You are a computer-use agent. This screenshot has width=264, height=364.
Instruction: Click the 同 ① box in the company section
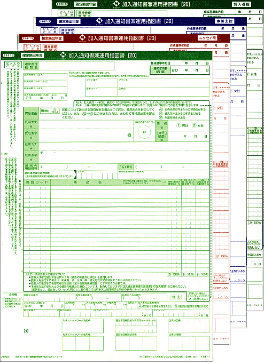click(x=176, y=297)
